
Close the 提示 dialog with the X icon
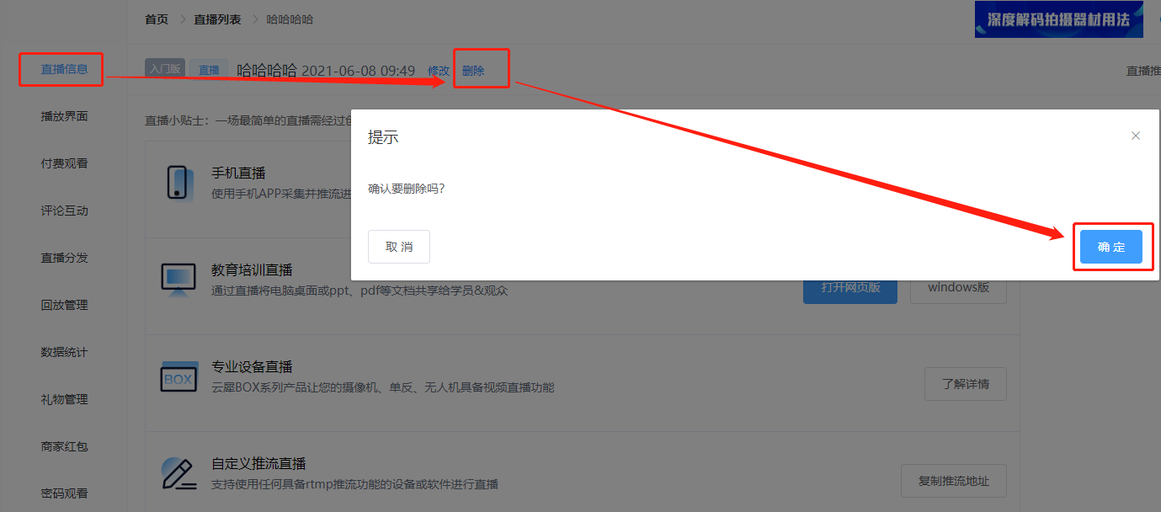(x=1136, y=136)
